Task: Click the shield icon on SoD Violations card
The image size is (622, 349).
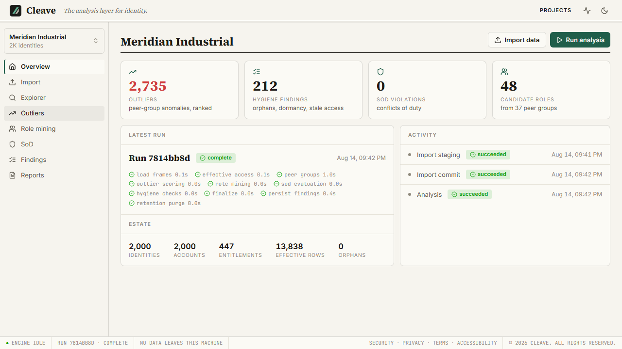Action: pyautogui.click(x=380, y=72)
